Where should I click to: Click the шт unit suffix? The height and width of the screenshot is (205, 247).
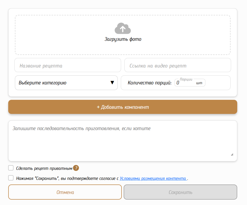tap(199, 83)
